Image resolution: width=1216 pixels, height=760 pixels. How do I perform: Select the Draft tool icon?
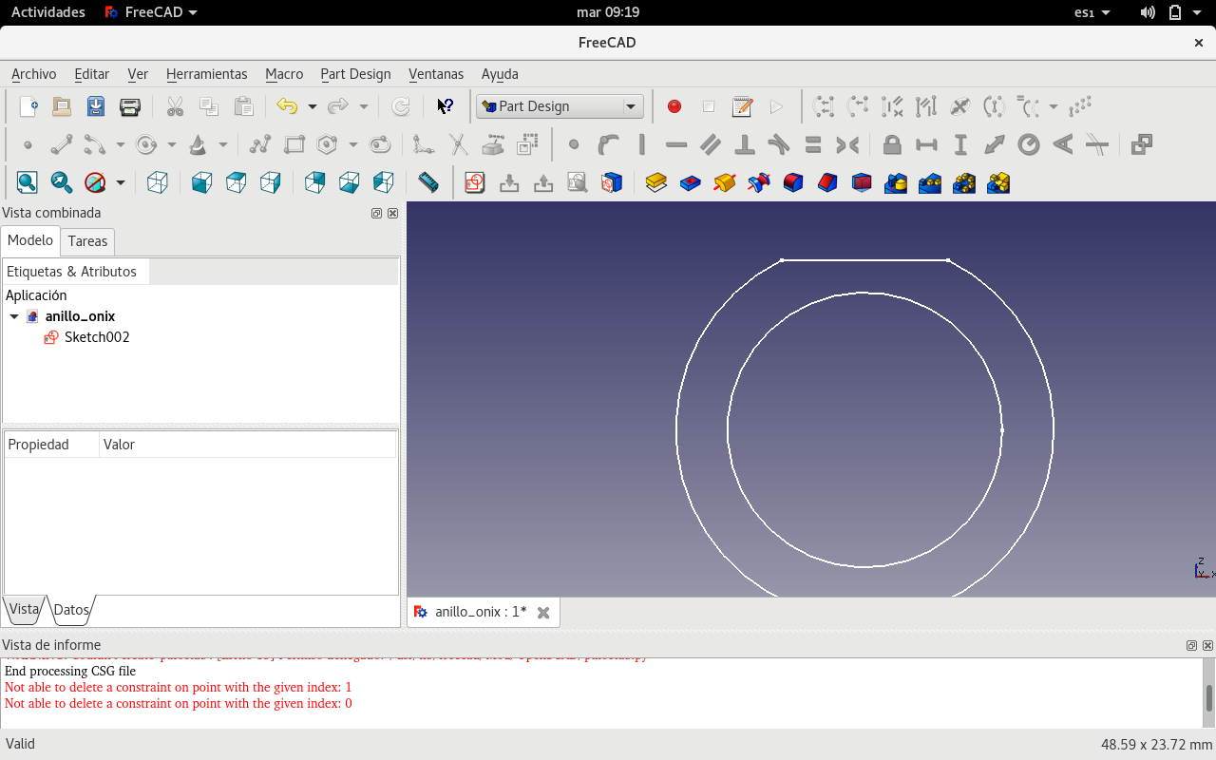coord(862,182)
